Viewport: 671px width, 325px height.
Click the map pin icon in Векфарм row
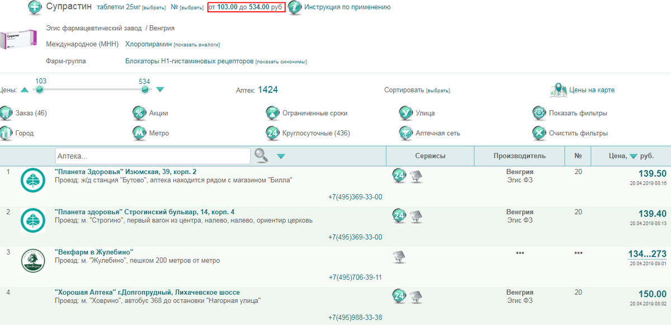pyautogui.click(x=399, y=256)
